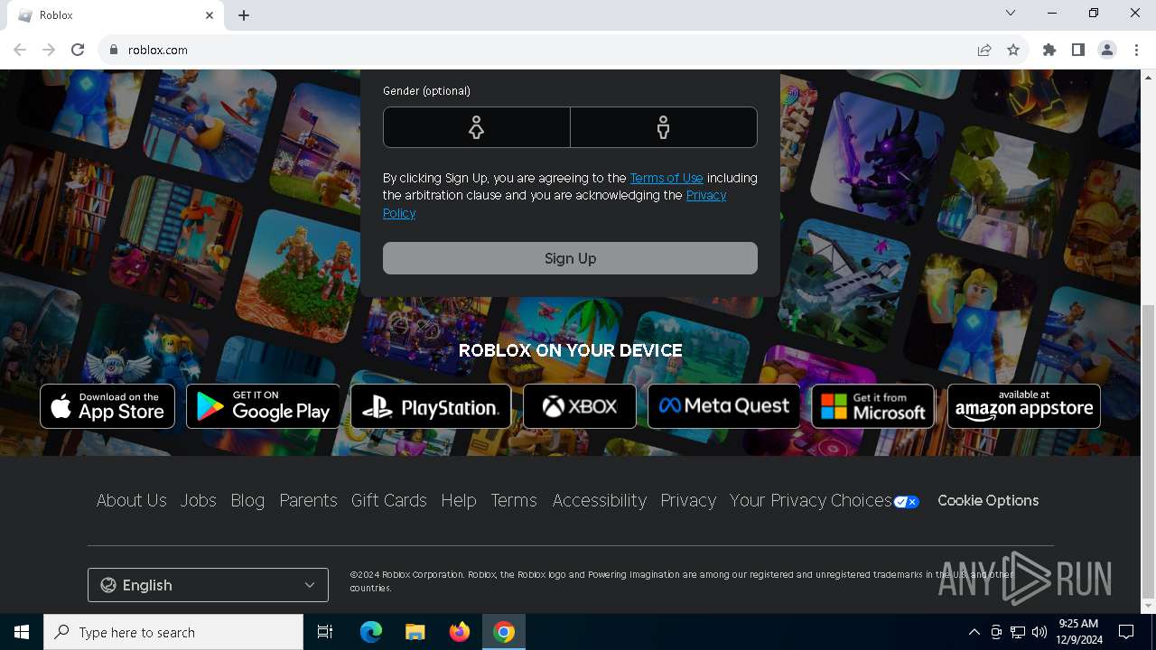Open the Privacy footer link
The width and height of the screenshot is (1156, 650).
click(x=688, y=500)
